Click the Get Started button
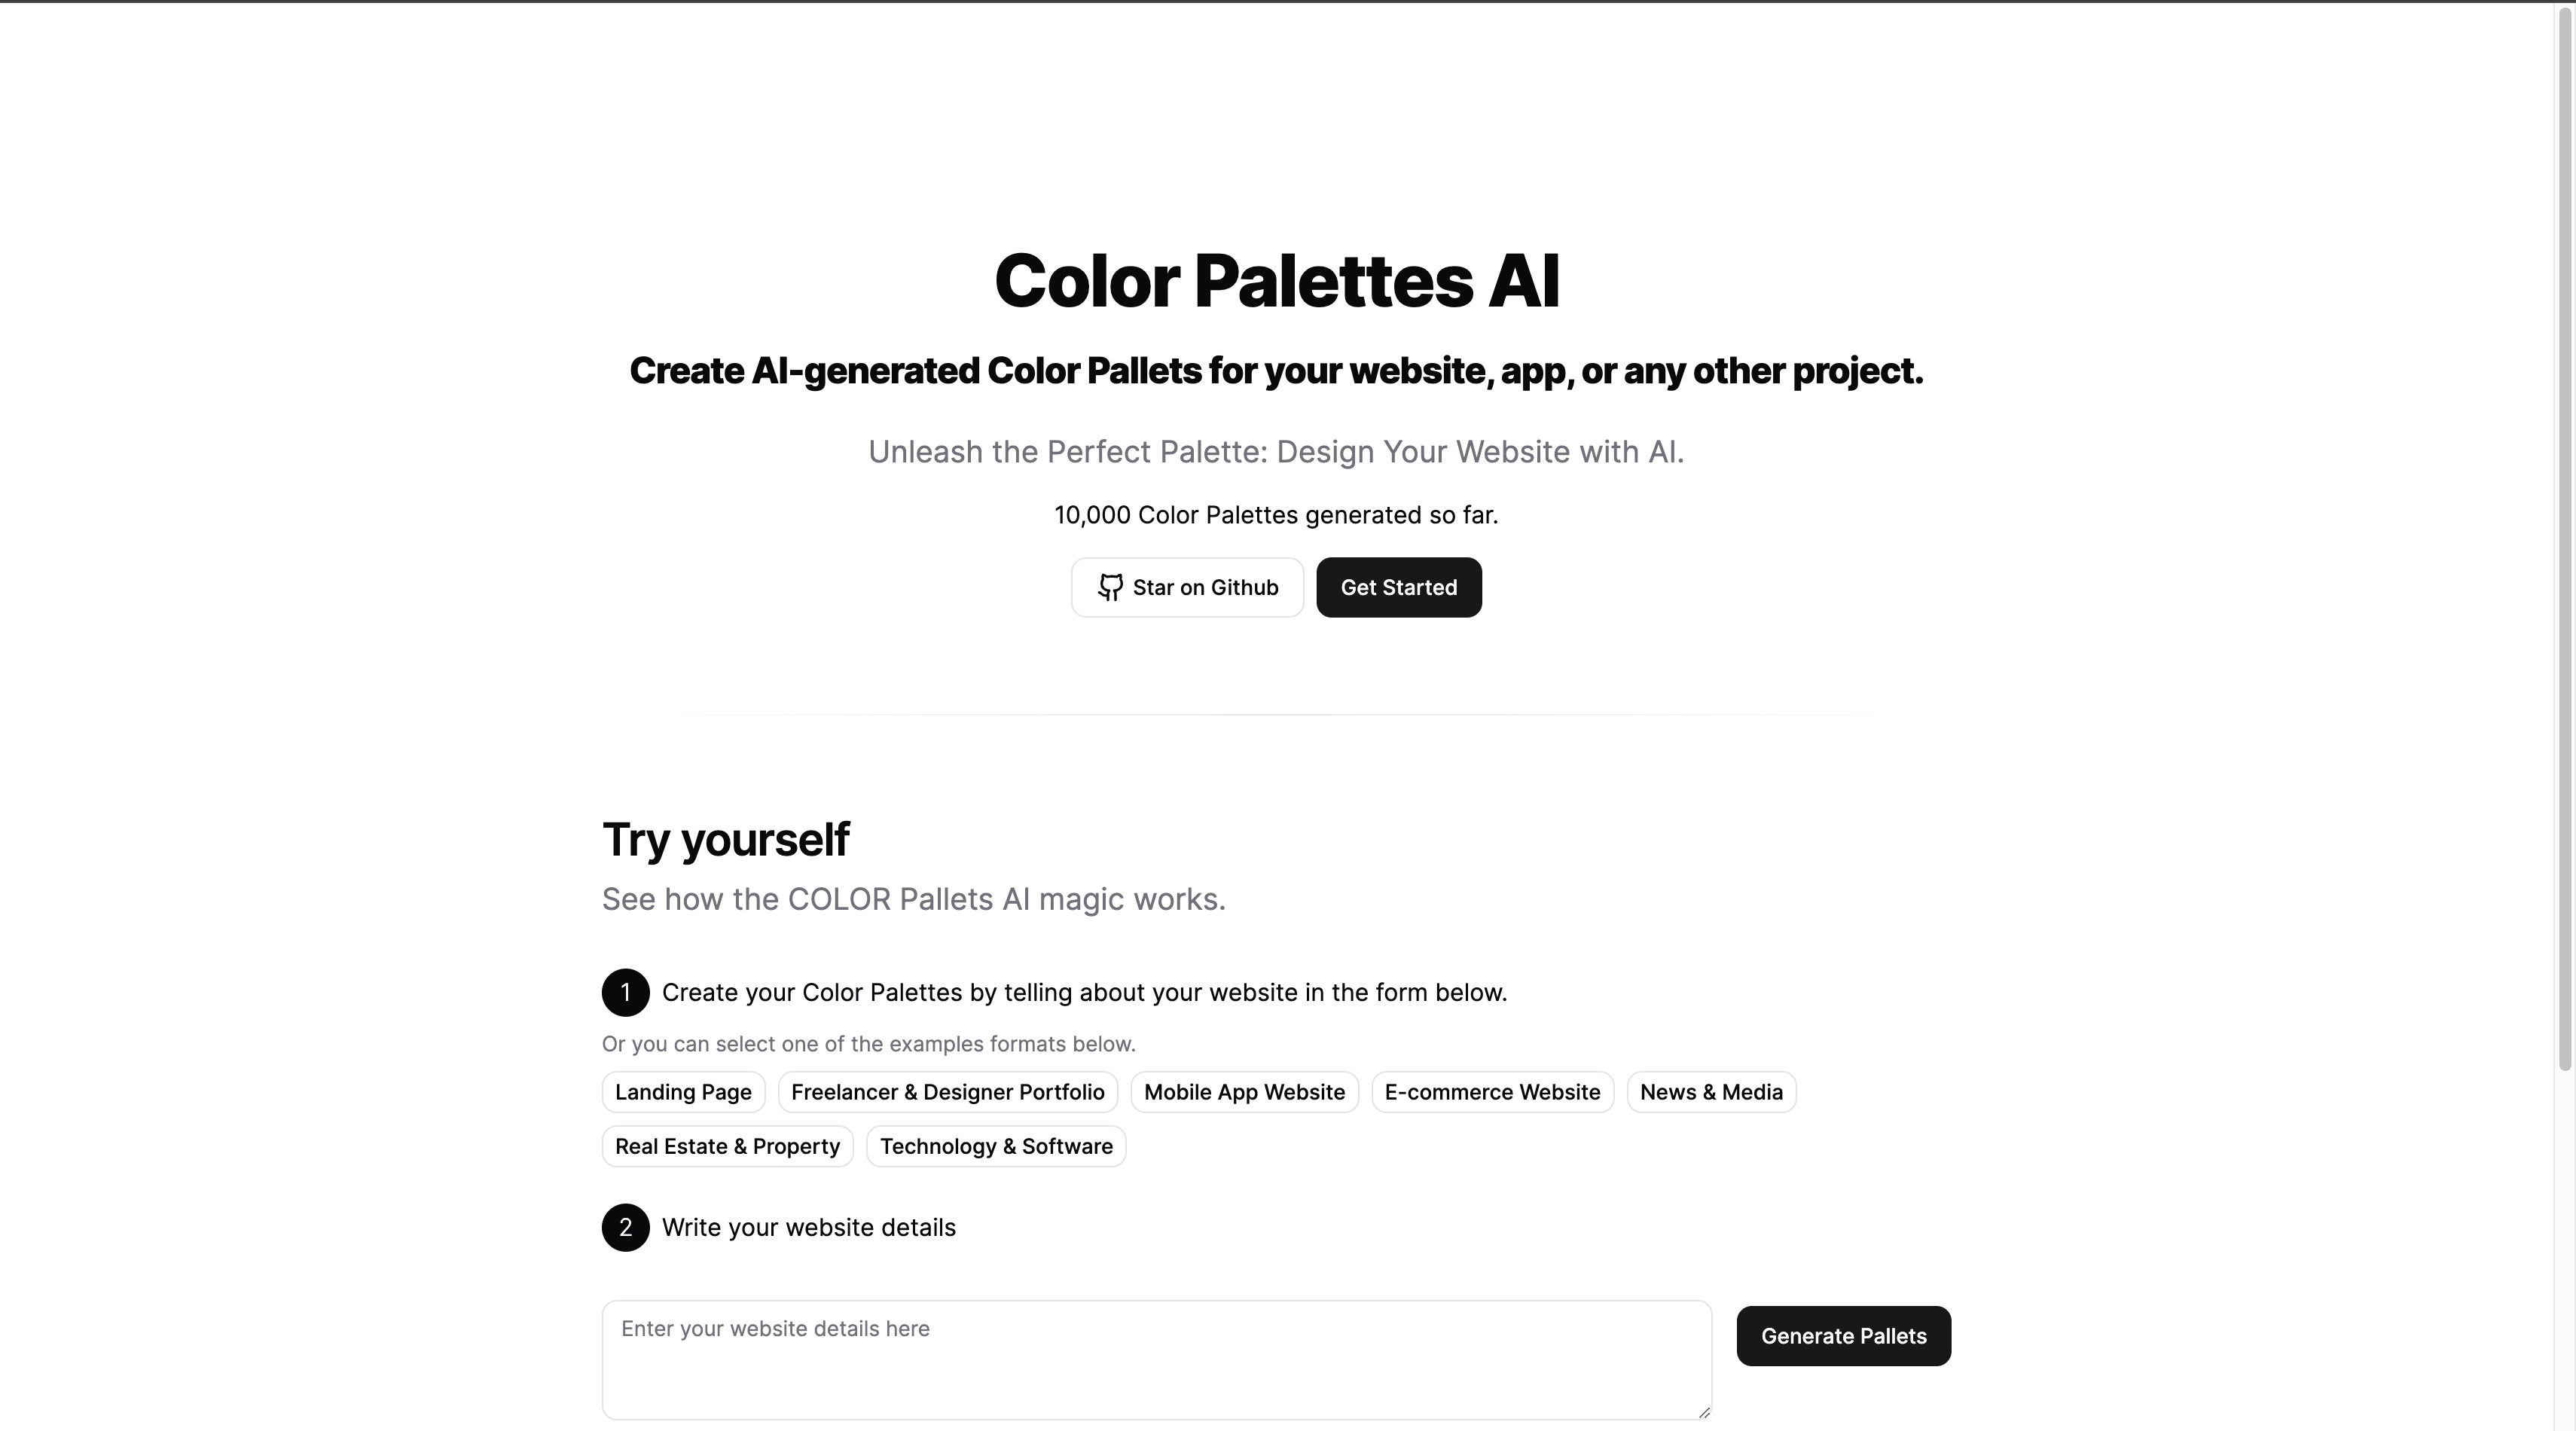Viewport: 2576px width, 1431px height. [x=1398, y=587]
